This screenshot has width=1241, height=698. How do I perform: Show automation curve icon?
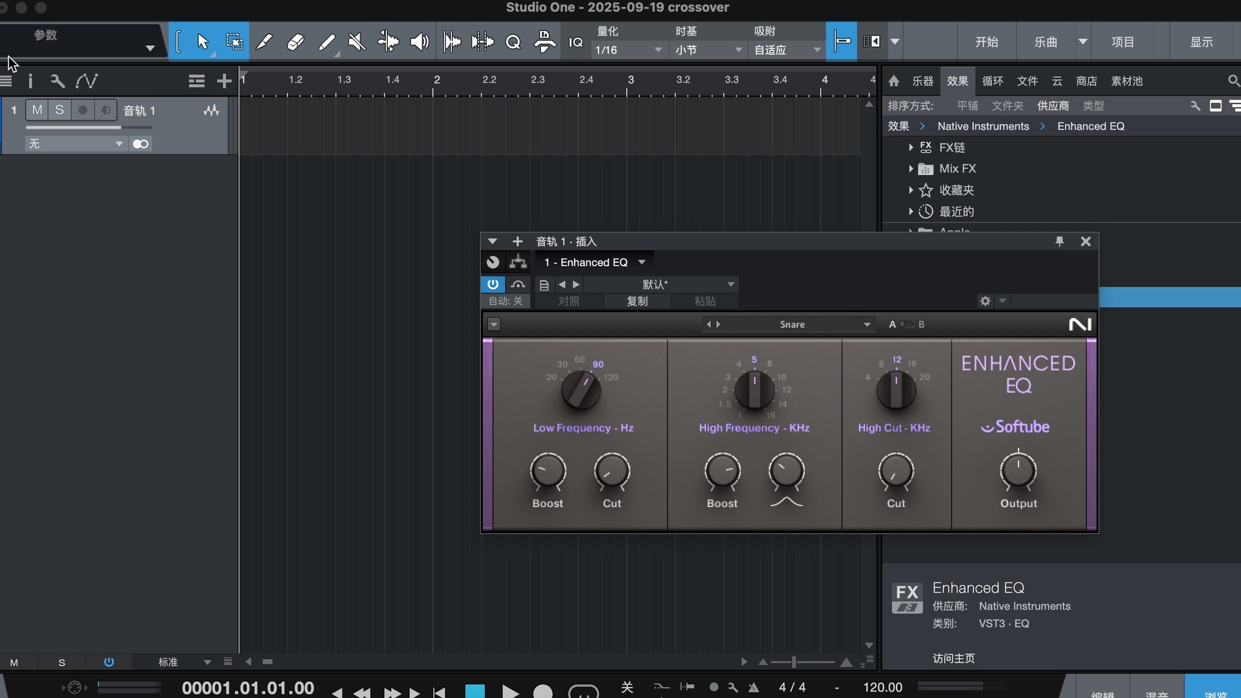point(87,81)
